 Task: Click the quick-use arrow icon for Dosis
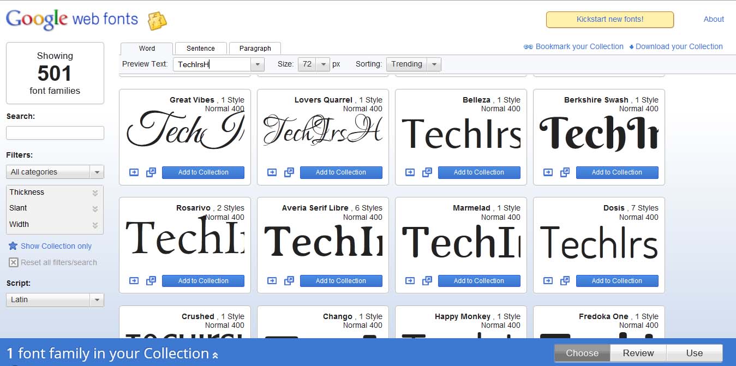[548, 280]
